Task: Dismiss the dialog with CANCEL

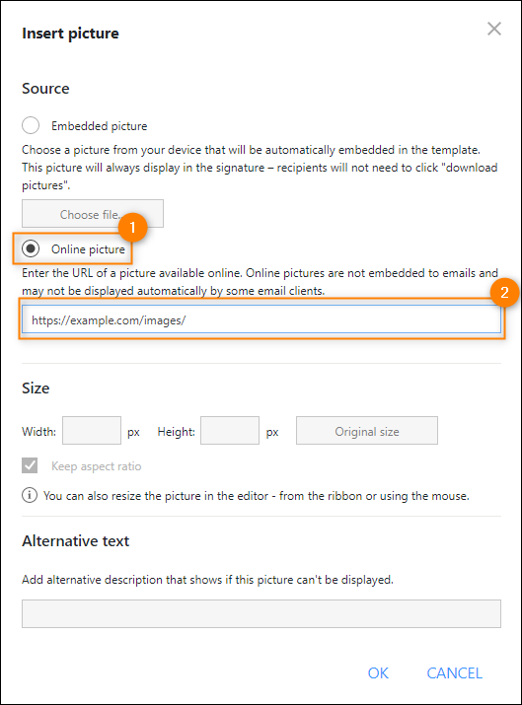Action: (455, 673)
